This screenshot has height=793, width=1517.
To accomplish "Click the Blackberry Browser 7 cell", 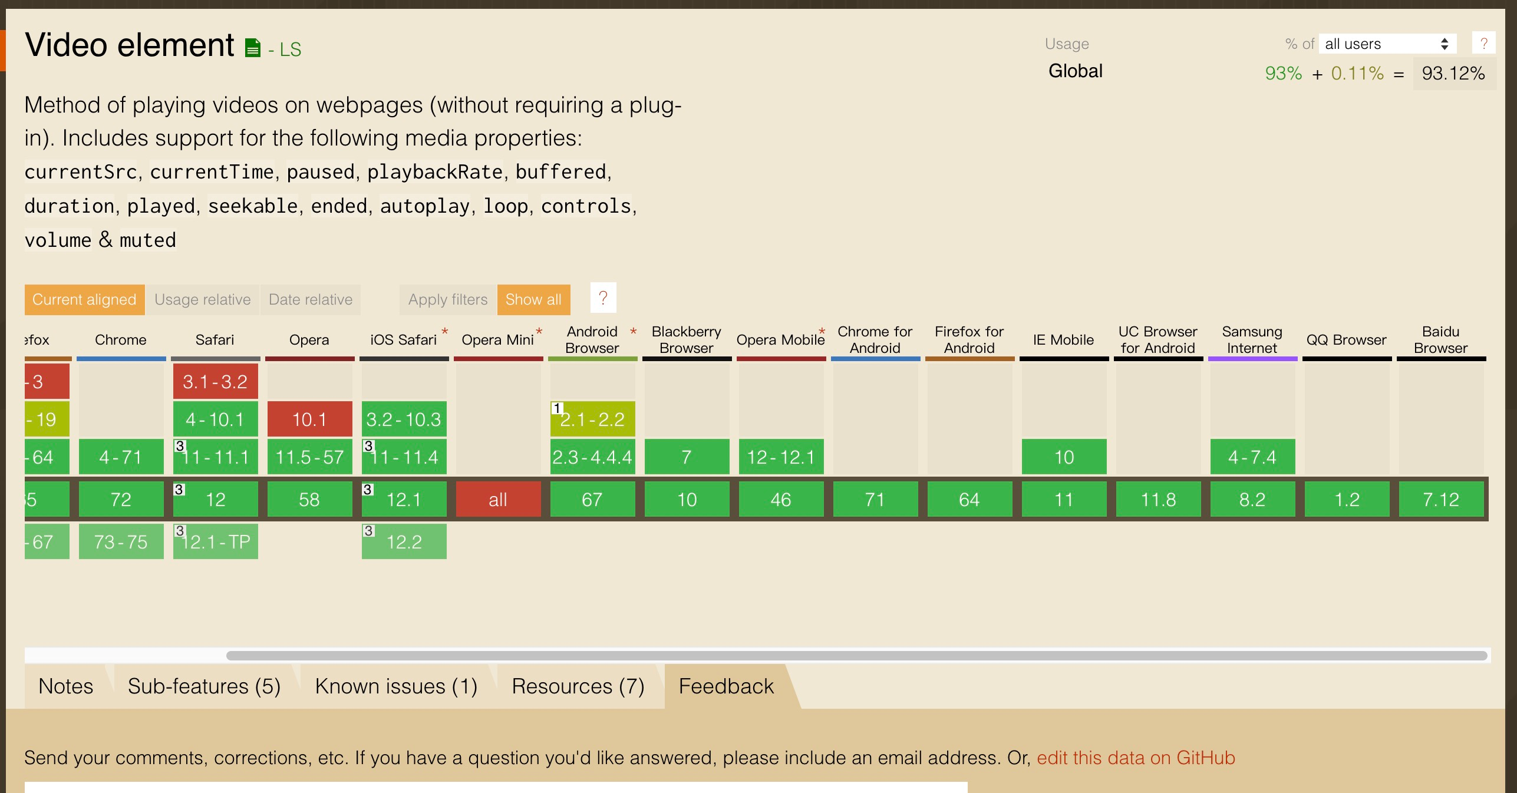I will coord(687,457).
